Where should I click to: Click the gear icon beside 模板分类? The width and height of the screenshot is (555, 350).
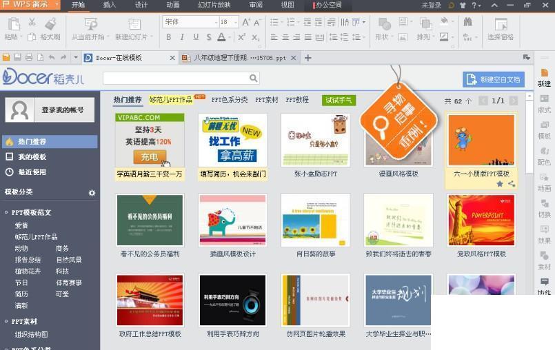click(x=92, y=193)
